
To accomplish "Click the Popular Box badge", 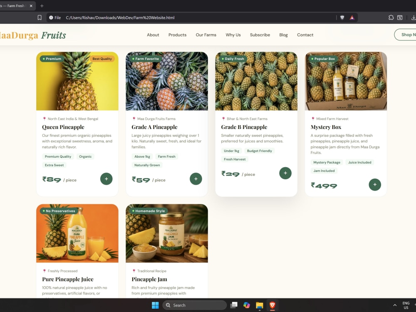I will tap(323, 59).
